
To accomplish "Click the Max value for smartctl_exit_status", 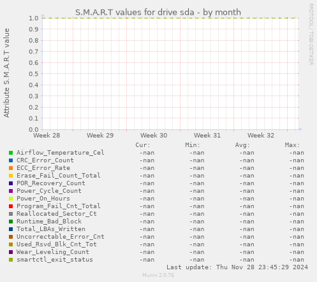I will tap(297, 260).
